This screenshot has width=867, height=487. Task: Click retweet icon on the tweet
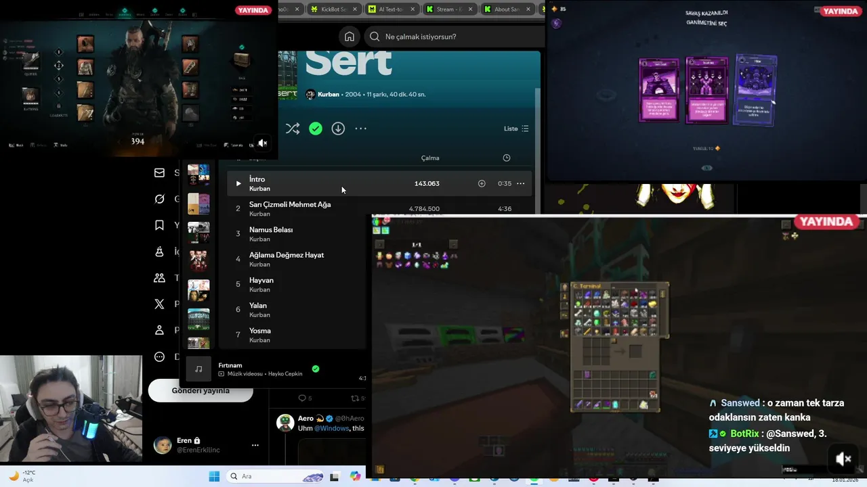coord(354,398)
